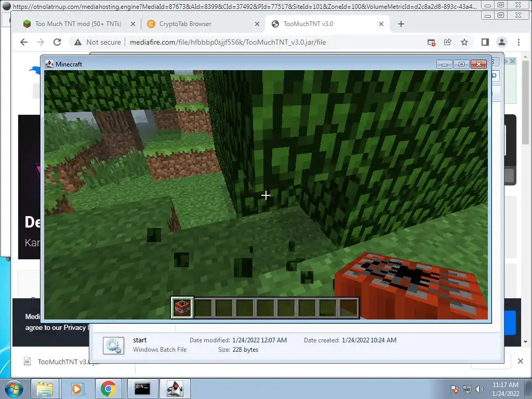Switch to the Too Much TNT mod tab
The width and height of the screenshot is (532, 399).
(x=73, y=24)
